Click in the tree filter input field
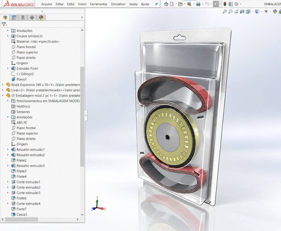Viewport: 281px width, 231px height. tap(45, 24)
